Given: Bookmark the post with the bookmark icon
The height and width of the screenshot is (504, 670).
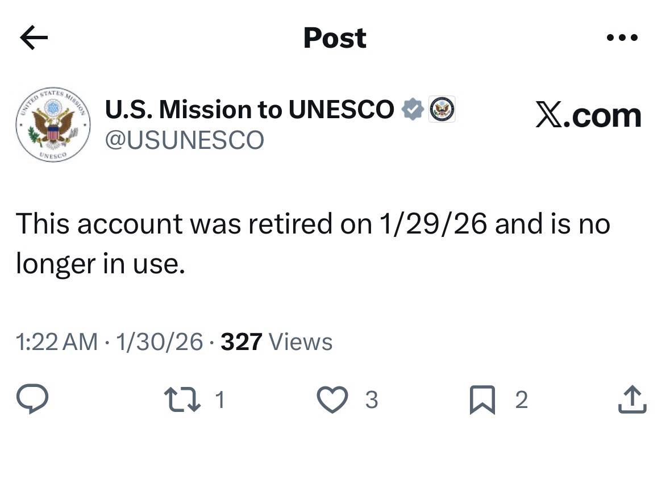Looking at the screenshot, I should [x=482, y=400].
